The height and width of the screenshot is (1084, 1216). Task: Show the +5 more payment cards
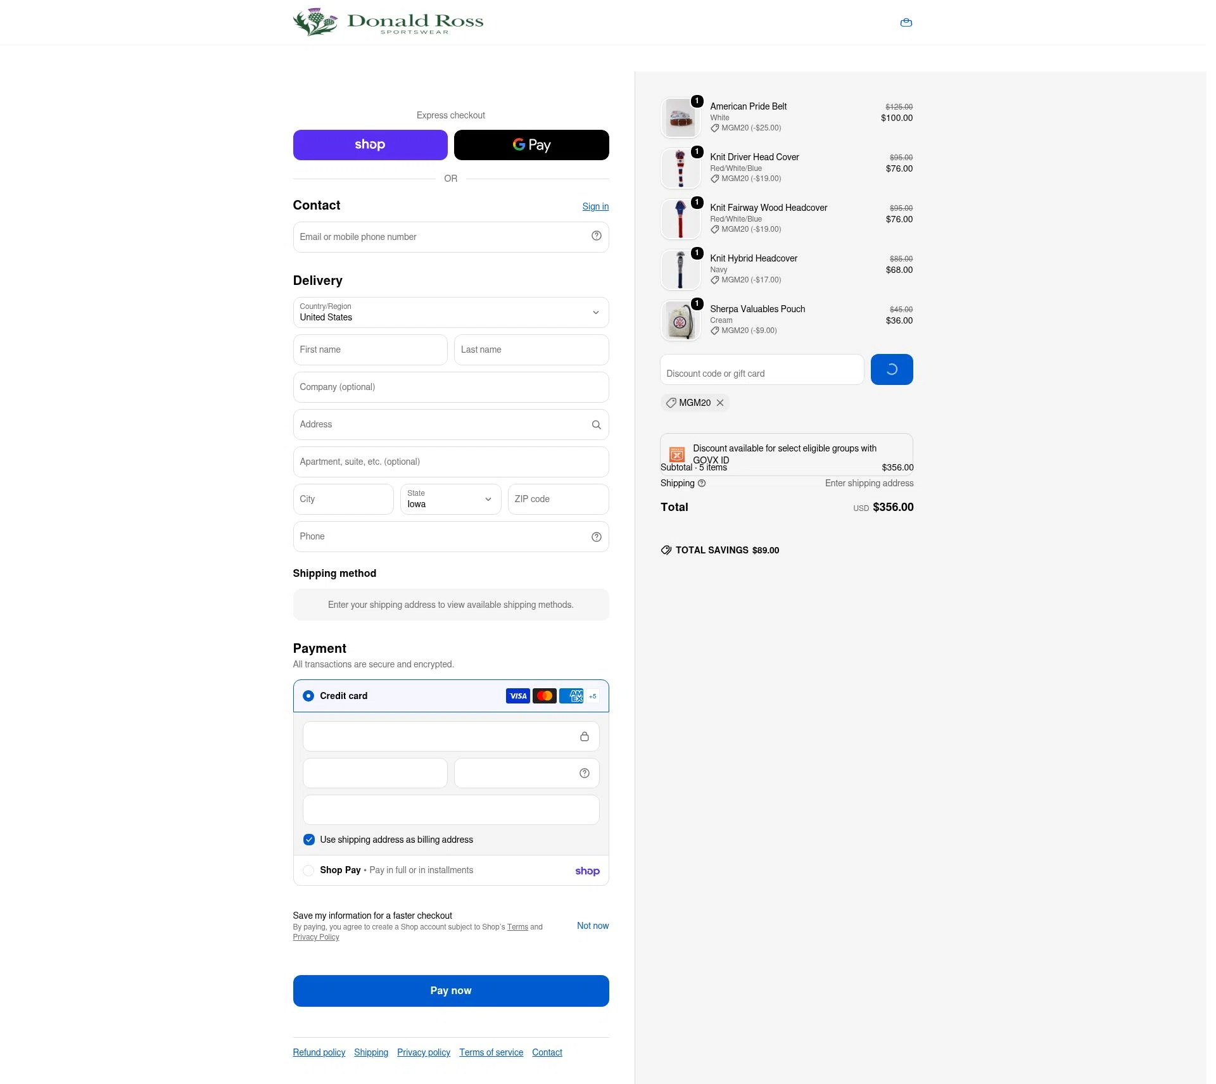[593, 696]
